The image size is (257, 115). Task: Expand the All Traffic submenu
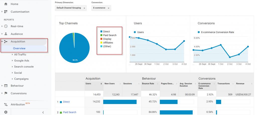(20, 55)
